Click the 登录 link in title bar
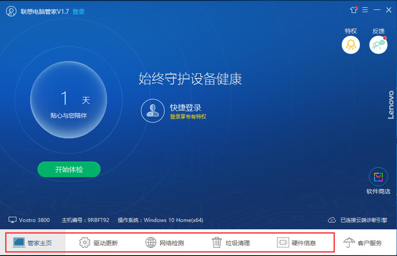397x256 pixels. tap(79, 12)
